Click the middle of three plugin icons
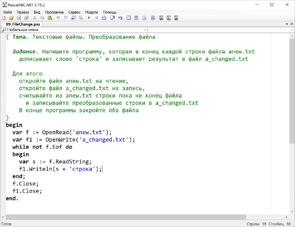This screenshot has width=295, height=227. pyautogui.click(x=169, y=18)
